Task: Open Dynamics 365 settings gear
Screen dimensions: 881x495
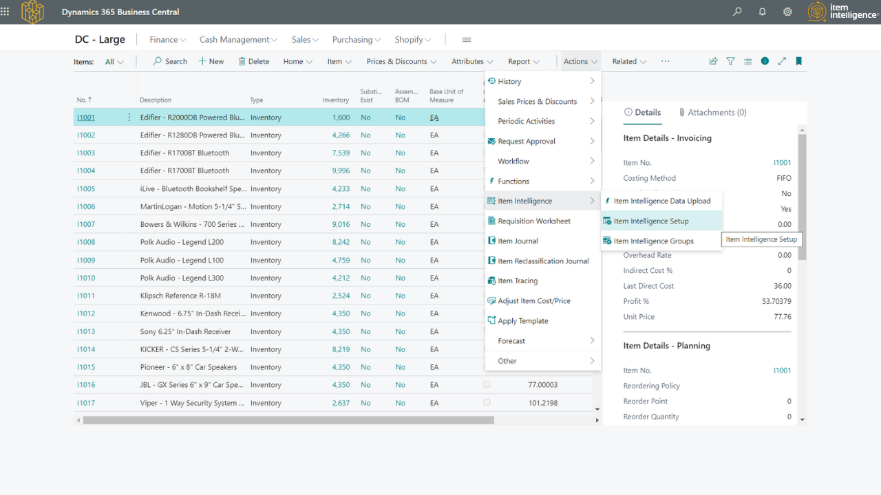Action: pyautogui.click(x=787, y=12)
